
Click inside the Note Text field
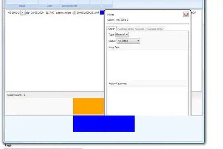[147, 65]
